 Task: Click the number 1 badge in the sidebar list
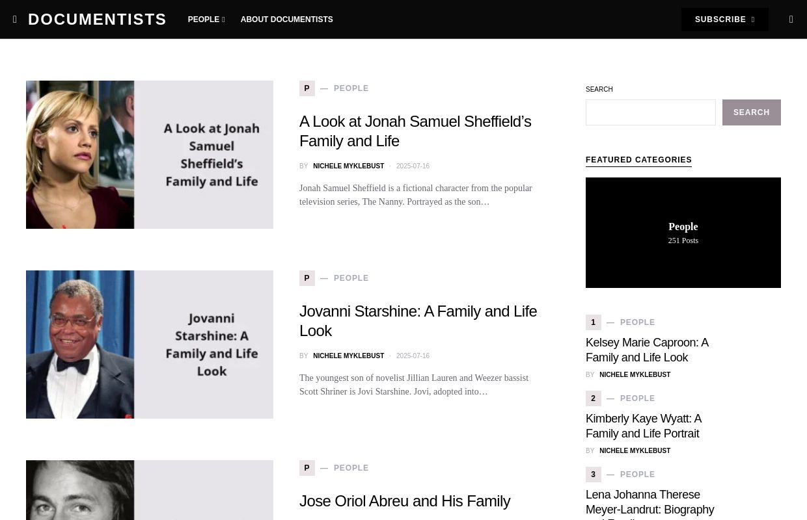point(593,322)
